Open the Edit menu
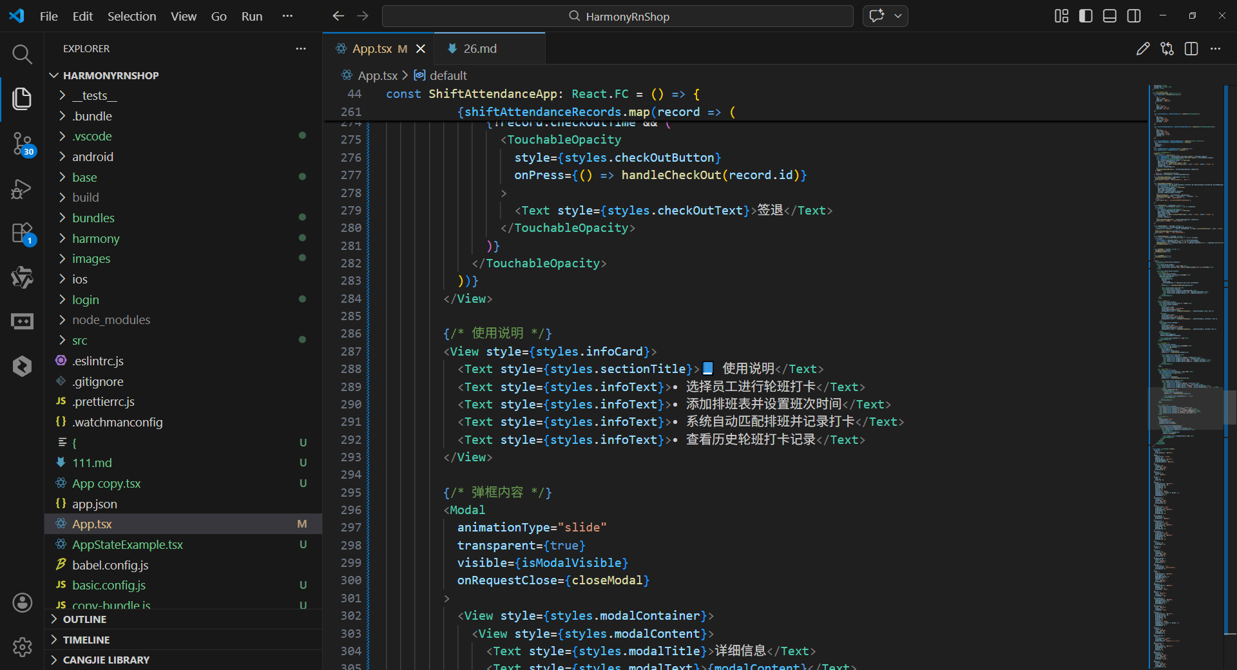 click(x=82, y=16)
